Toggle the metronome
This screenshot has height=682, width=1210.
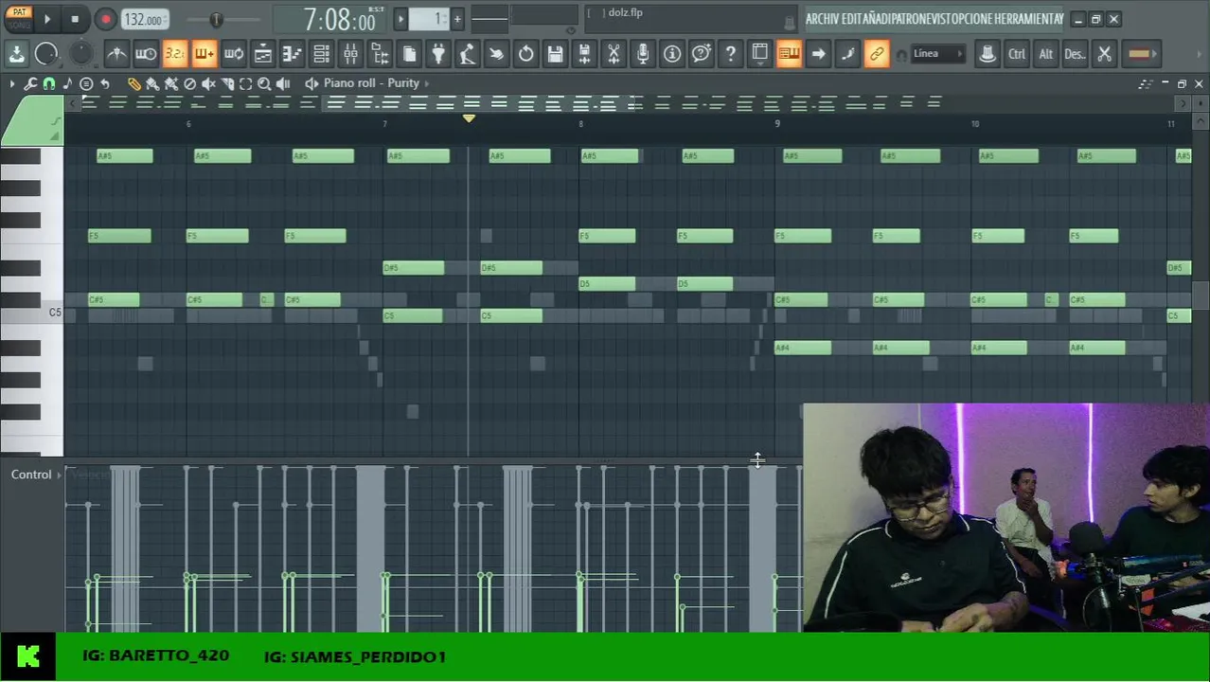[116, 54]
